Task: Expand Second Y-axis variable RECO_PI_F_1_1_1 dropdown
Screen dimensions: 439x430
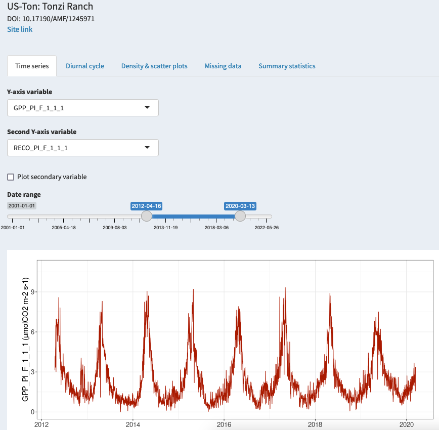Action: [83, 148]
